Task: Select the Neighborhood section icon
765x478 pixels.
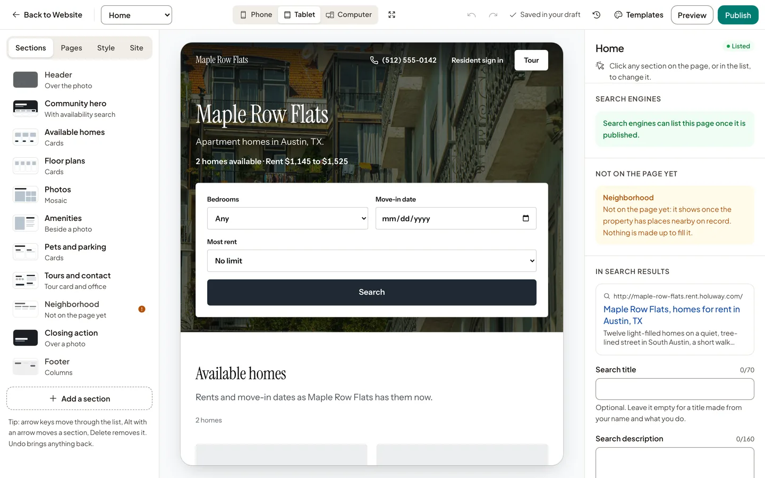Action: coord(25,309)
